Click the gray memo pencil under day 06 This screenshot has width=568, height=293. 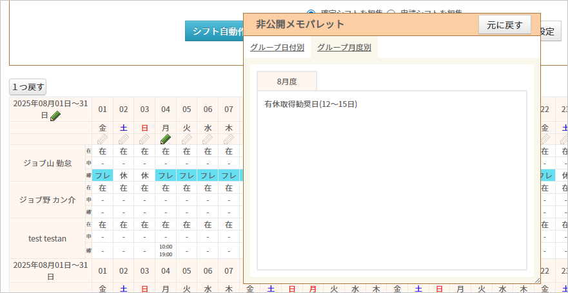click(208, 139)
